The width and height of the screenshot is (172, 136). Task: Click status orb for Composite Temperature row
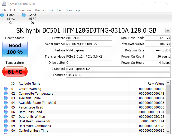point(6,93)
